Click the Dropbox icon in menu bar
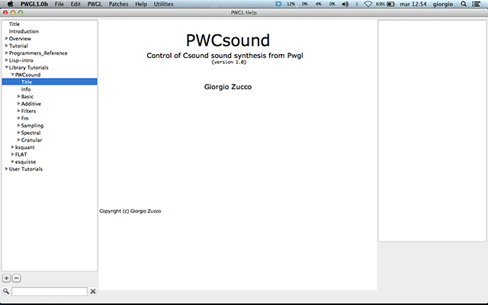 pos(278,4)
